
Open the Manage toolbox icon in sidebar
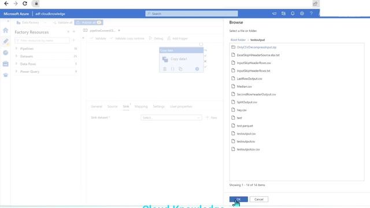click(x=6, y=64)
